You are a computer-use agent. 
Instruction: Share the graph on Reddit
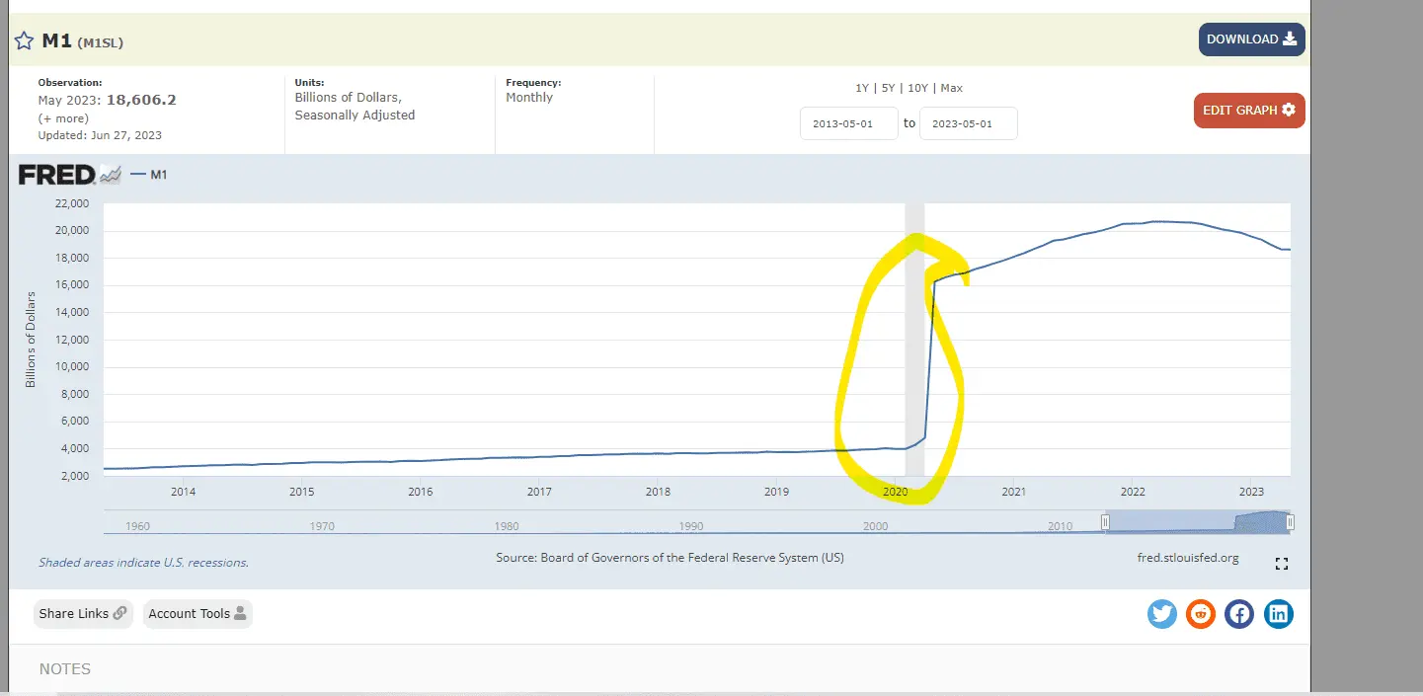1201,614
